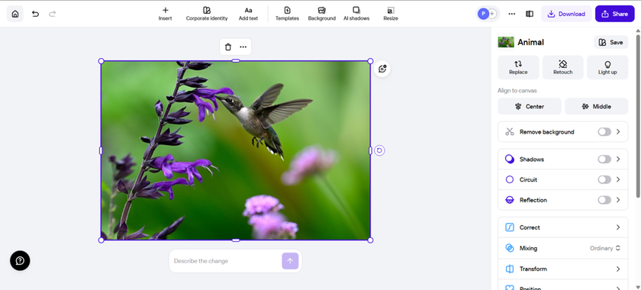The width and height of the screenshot is (641, 290).
Task: Click the Align to canvas label
Action: [x=517, y=90]
